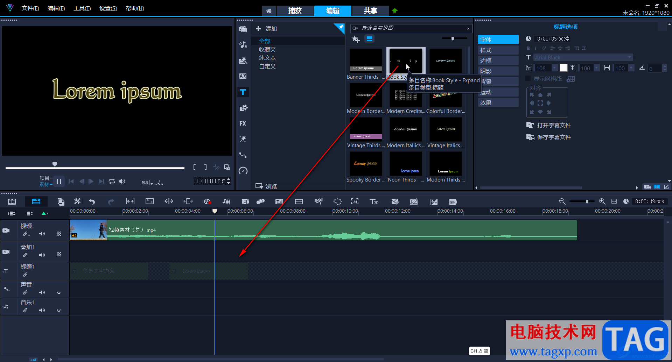The width and height of the screenshot is (672, 362).
Task: Open the font size 108 dropdown
Action: 554,68
